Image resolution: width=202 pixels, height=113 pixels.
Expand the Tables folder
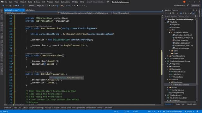click(170, 51)
